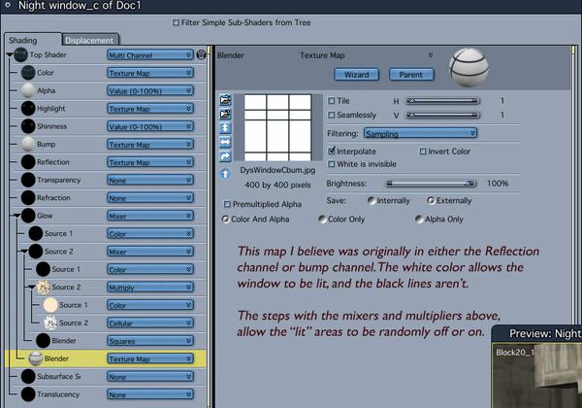Screen dimensions: 582x408
Task: Click the rotate texture arrow icon
Action: pos(225,156)
